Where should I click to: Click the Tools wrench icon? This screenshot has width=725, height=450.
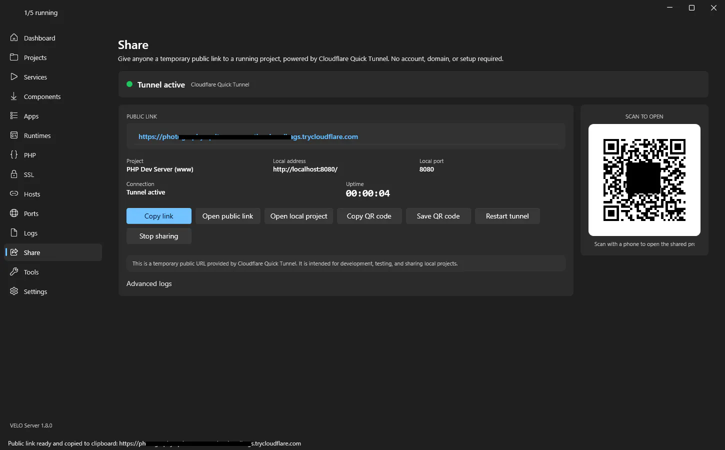pos(14,272)
